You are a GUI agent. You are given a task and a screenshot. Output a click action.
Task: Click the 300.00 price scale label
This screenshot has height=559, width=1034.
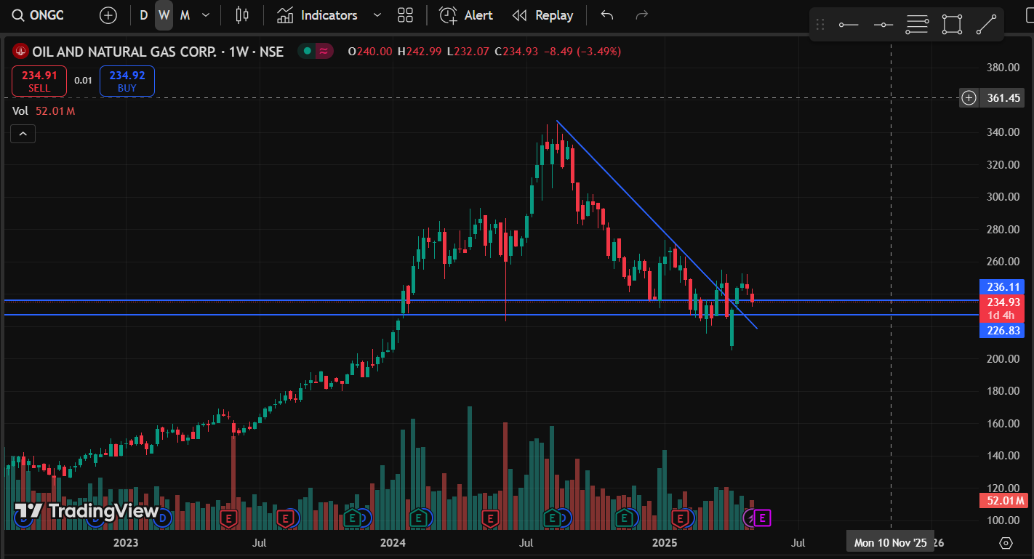tap(1003, 197)
